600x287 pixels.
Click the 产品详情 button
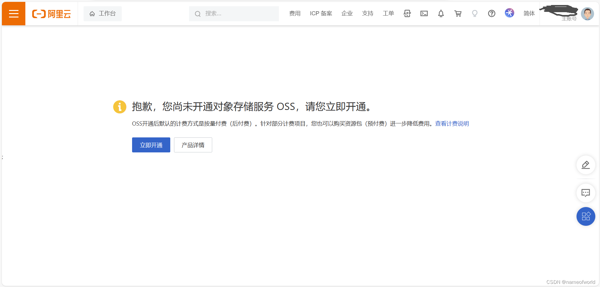[x=193, y=145]
